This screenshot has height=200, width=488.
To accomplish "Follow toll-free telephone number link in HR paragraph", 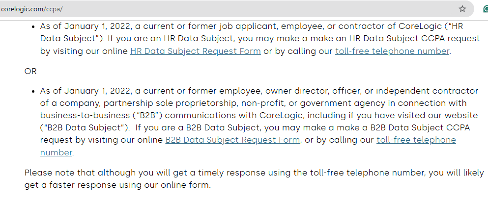I will click(392, 51).
